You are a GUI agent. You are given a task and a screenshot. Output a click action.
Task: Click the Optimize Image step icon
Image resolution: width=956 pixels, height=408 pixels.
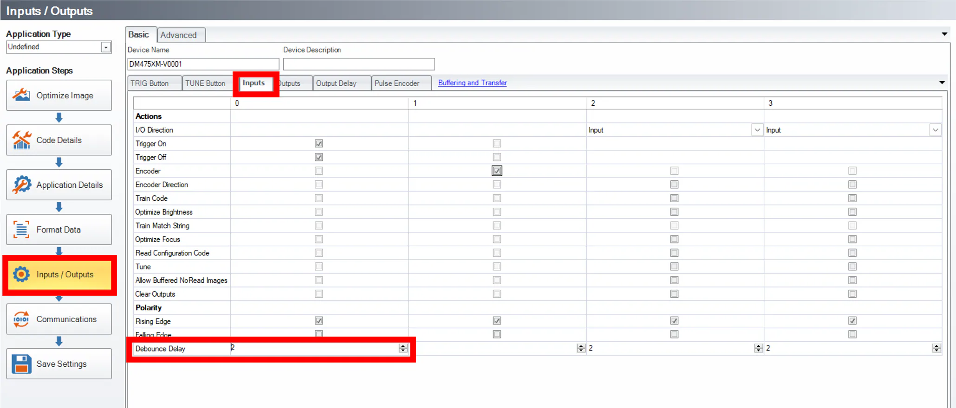pos(21,95)
